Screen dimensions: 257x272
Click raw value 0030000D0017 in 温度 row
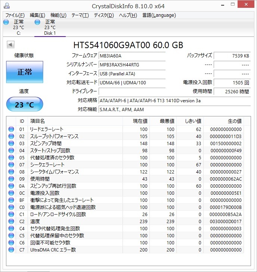pyautogui.click(x=226, y=222)
